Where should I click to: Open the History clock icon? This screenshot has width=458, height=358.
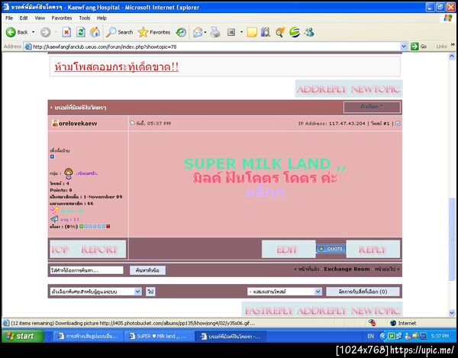pos(181,32)
